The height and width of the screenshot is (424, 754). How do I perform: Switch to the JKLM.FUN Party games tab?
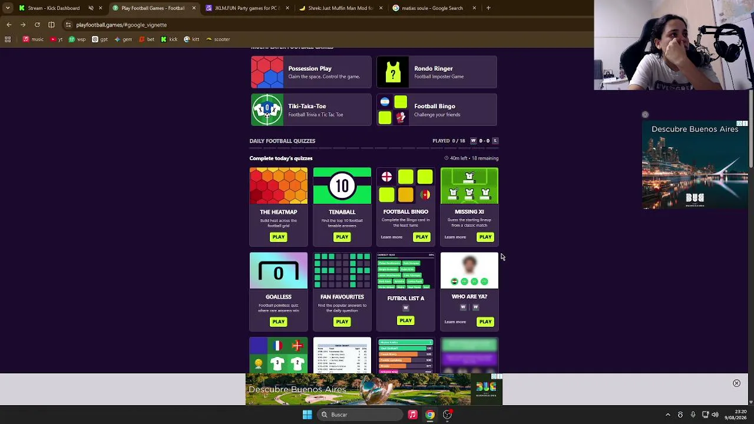[x=246, y=8]
